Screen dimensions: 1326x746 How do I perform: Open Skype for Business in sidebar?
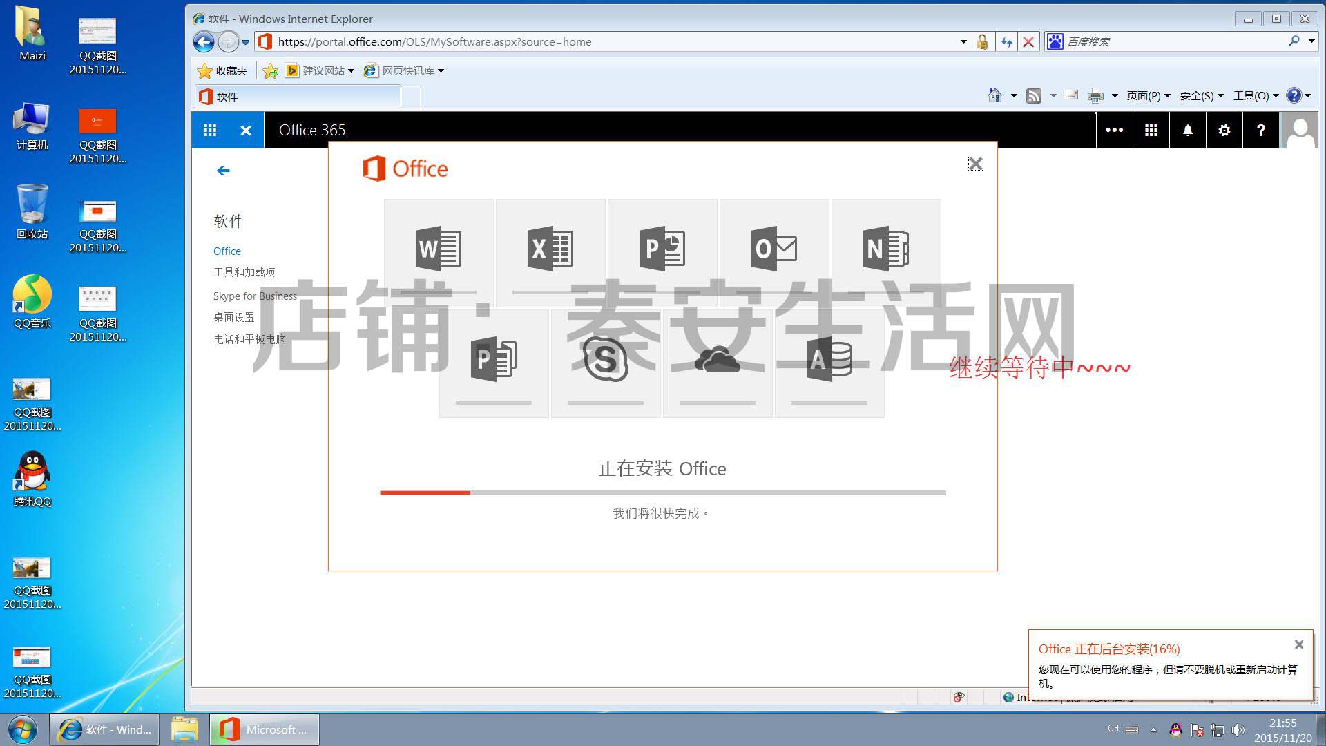[255, 296]
